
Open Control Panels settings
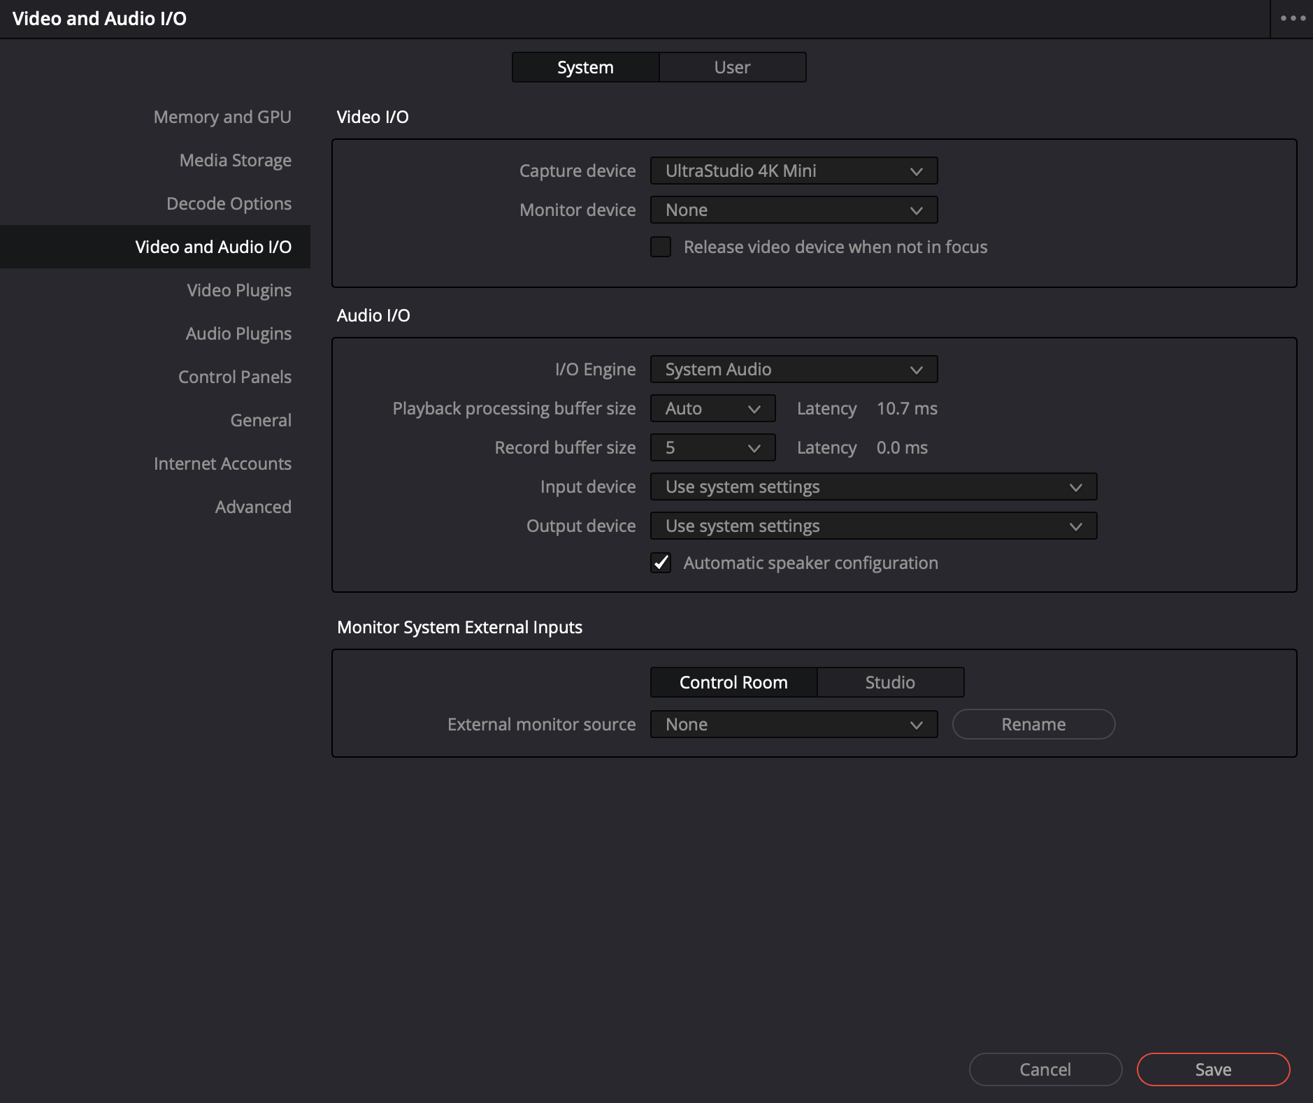[x=235, y=377]
